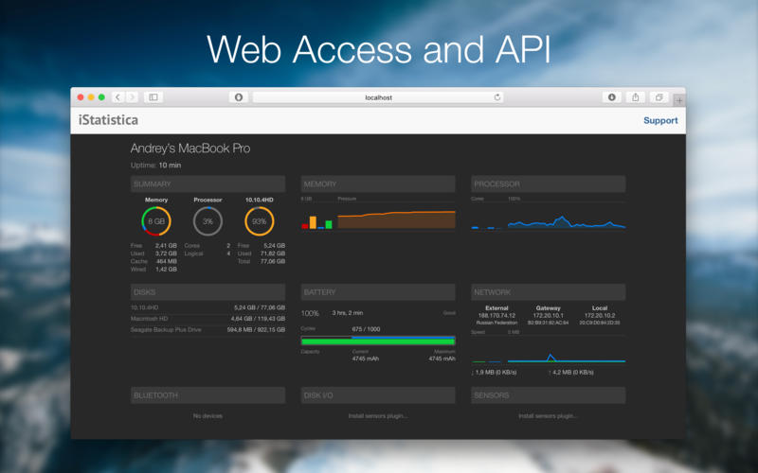Viewport: 758px width, 473px height.
Task: Toggle the Safari sidebar button
Action: tap(153, 96)
